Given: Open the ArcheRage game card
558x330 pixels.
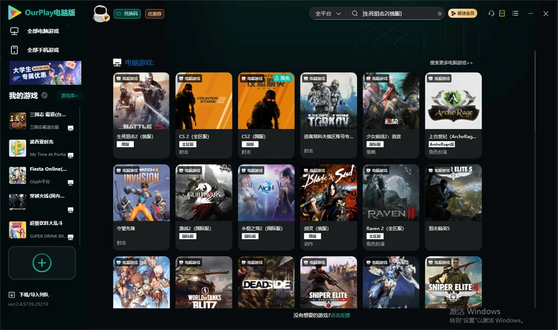Looking at the screenshot, I should (453, 115).
